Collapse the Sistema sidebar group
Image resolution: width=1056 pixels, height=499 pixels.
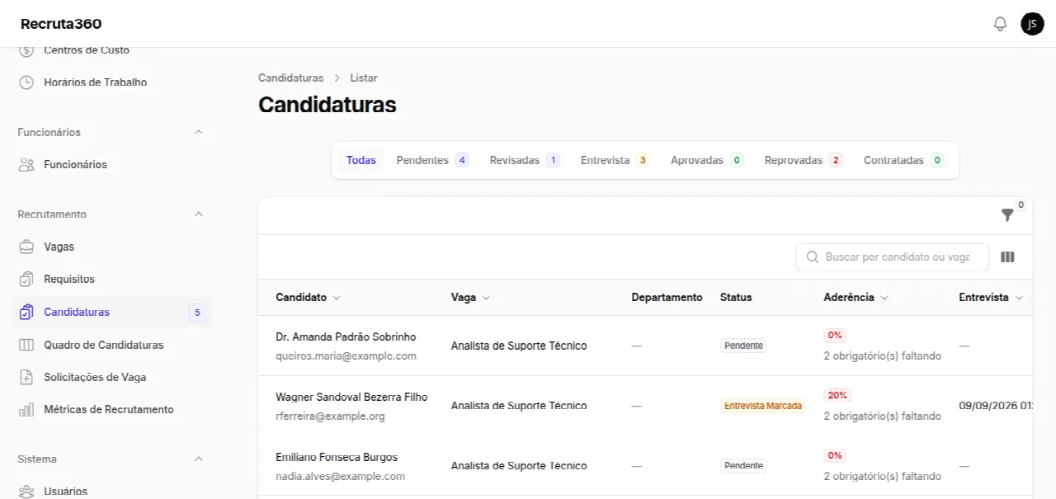(x=198, y=459)
